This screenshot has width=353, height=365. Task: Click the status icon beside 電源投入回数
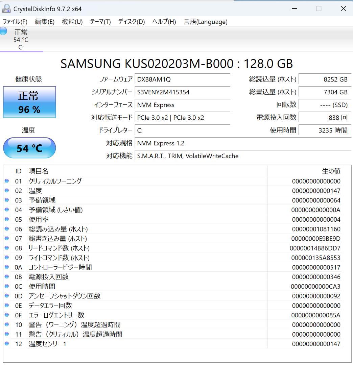[6, 276]
